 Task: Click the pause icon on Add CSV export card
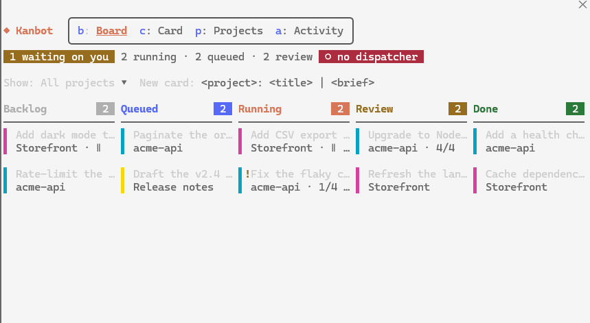(x=333, y=148)
